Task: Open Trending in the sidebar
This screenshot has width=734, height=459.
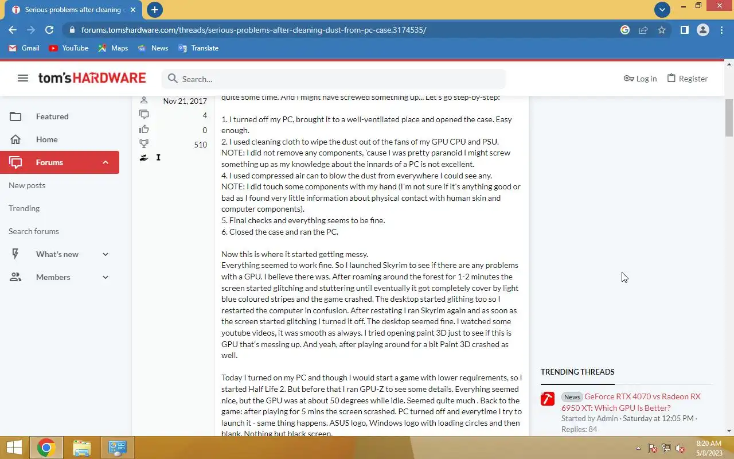Action: pyautogui.click(x=24, y=208)
